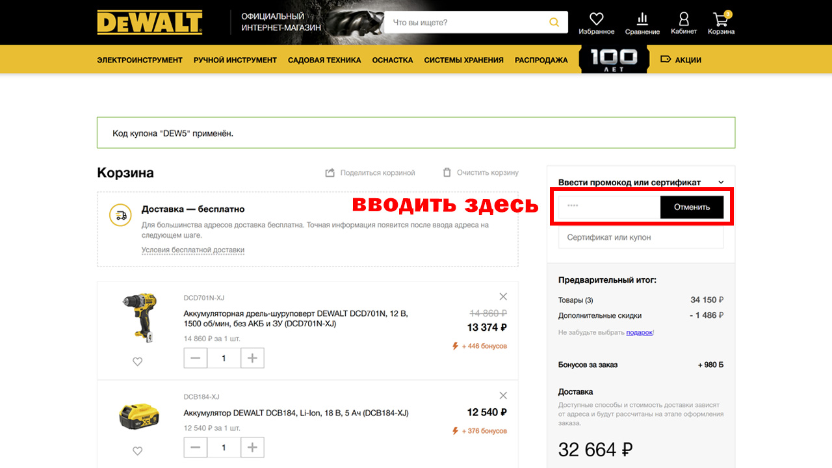Open the Акции menu link
This screenshot has width=832, height=468.
pyautogui.click(x=688, y=60)
